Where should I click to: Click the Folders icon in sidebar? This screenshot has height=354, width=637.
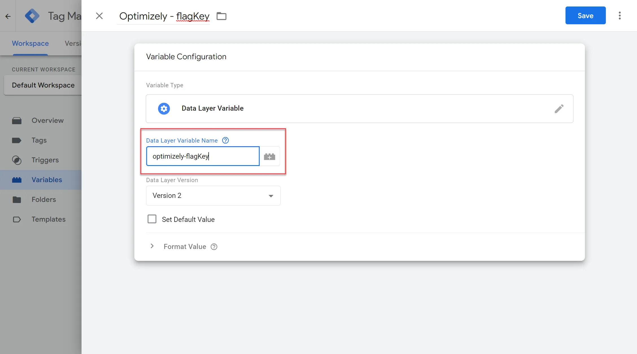click(x=17, y=200)
